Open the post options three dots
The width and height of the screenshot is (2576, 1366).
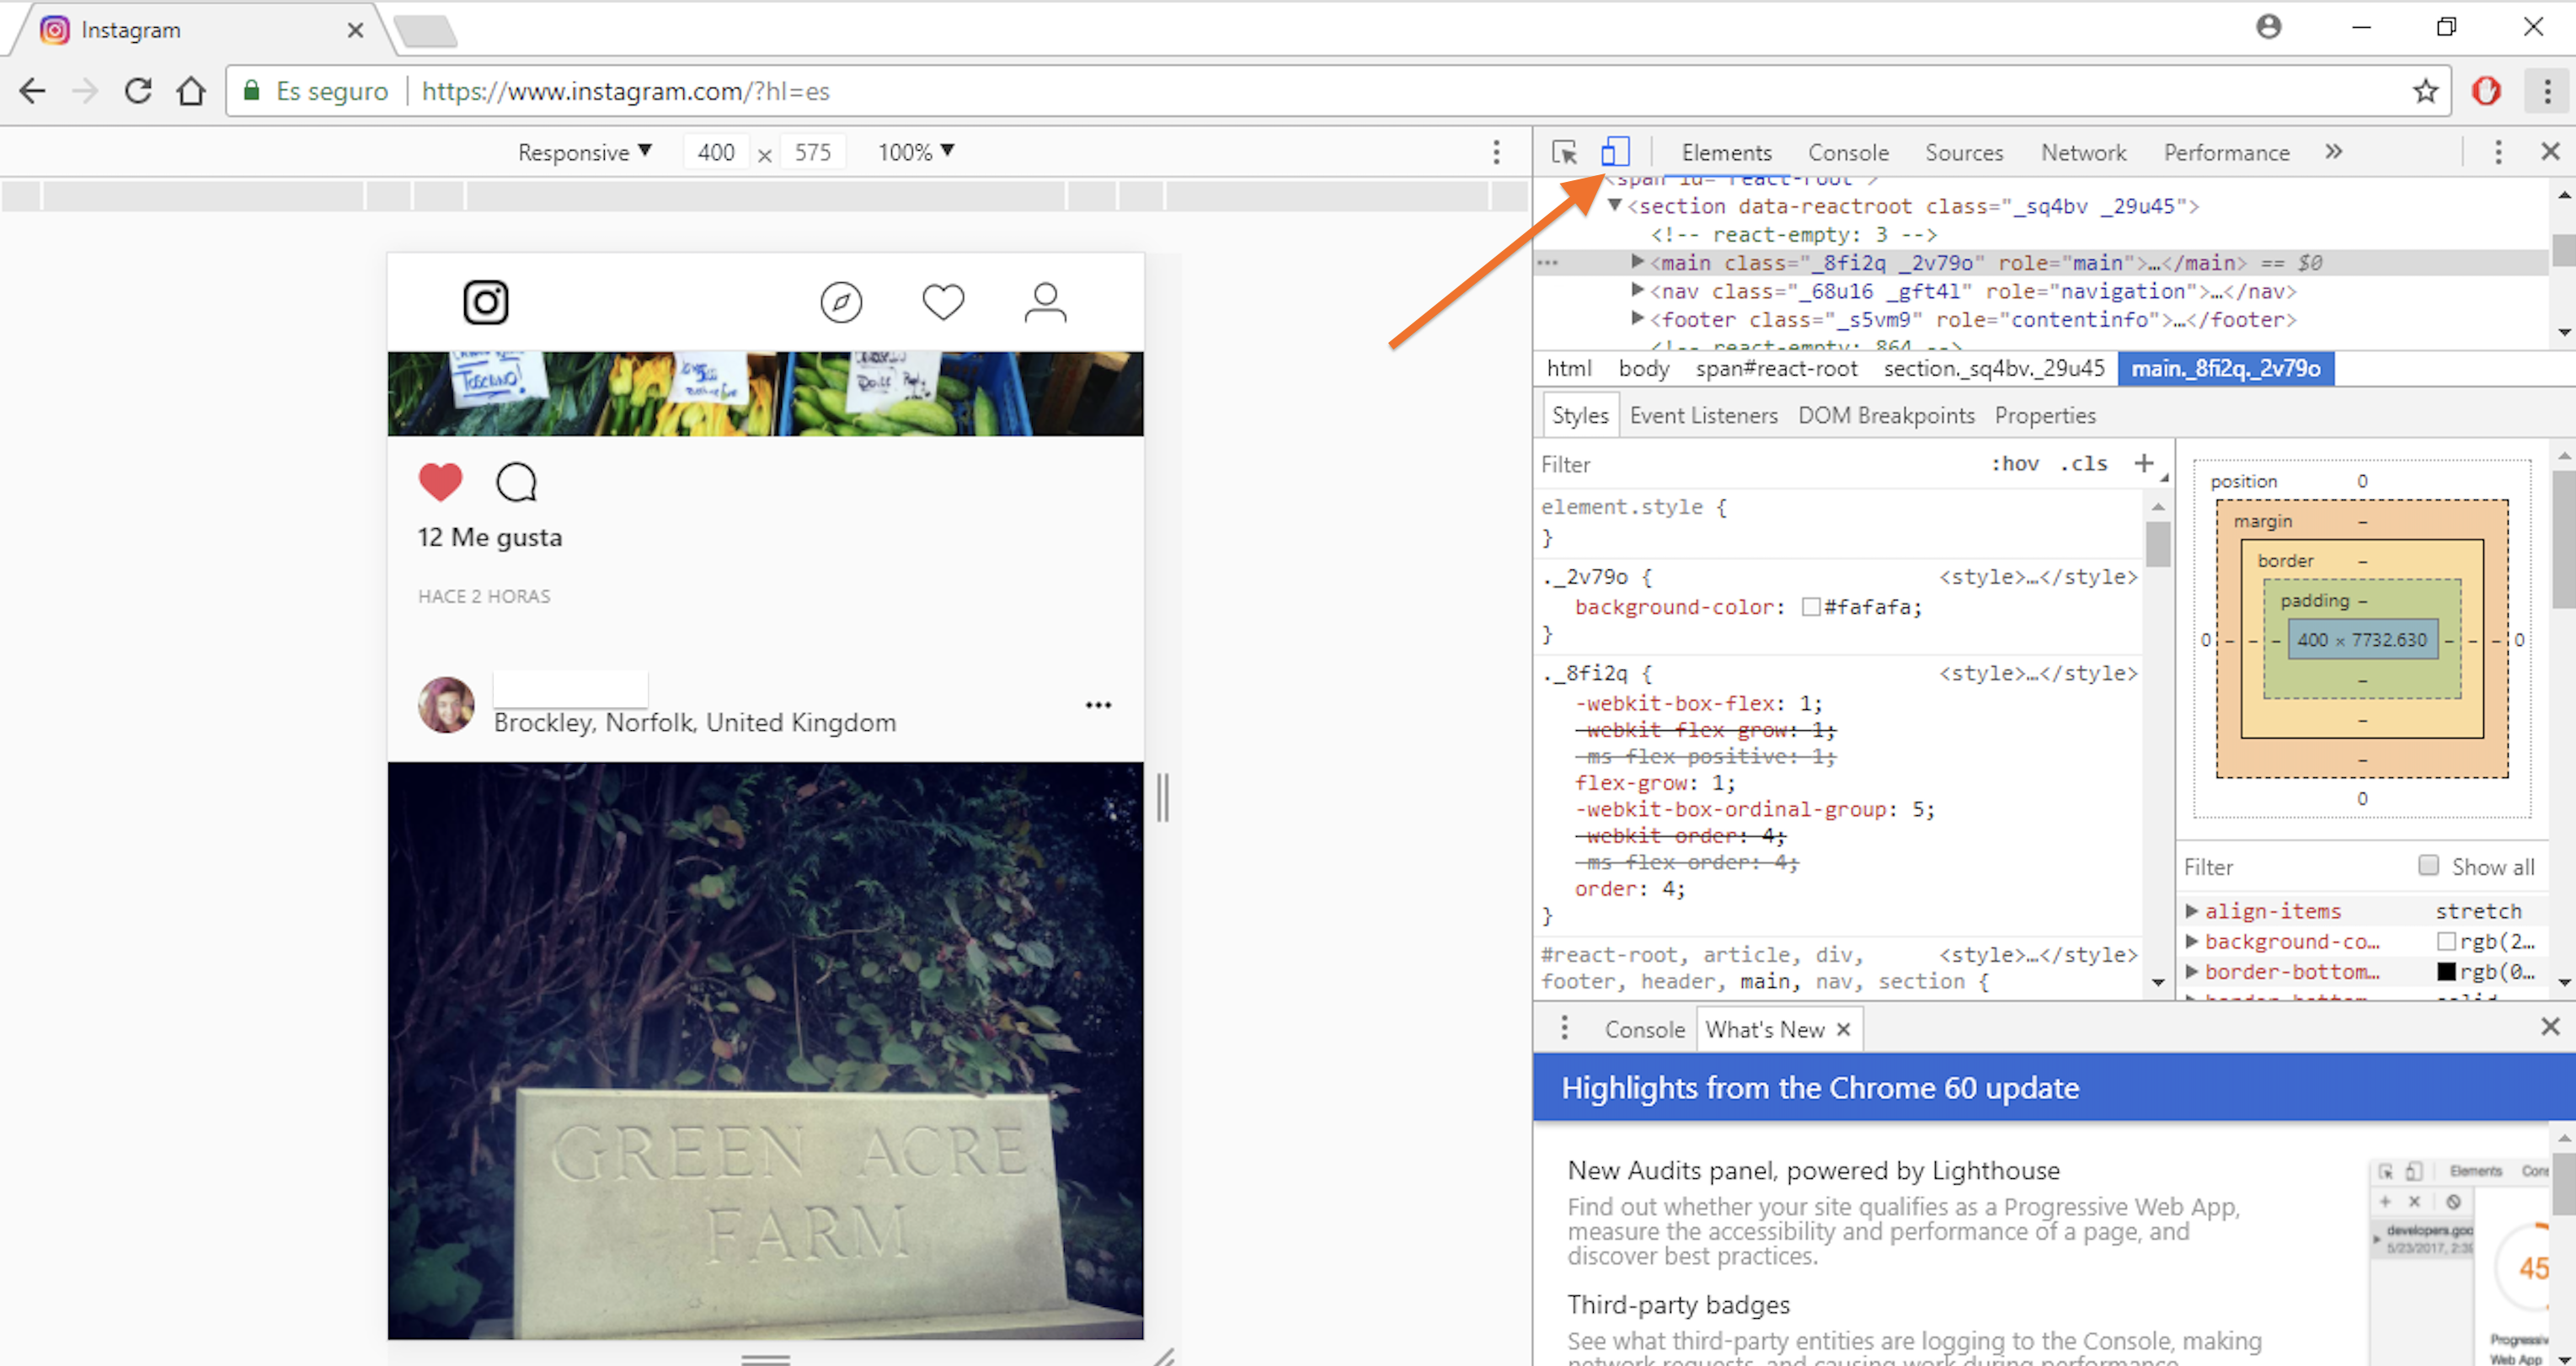1098,705
